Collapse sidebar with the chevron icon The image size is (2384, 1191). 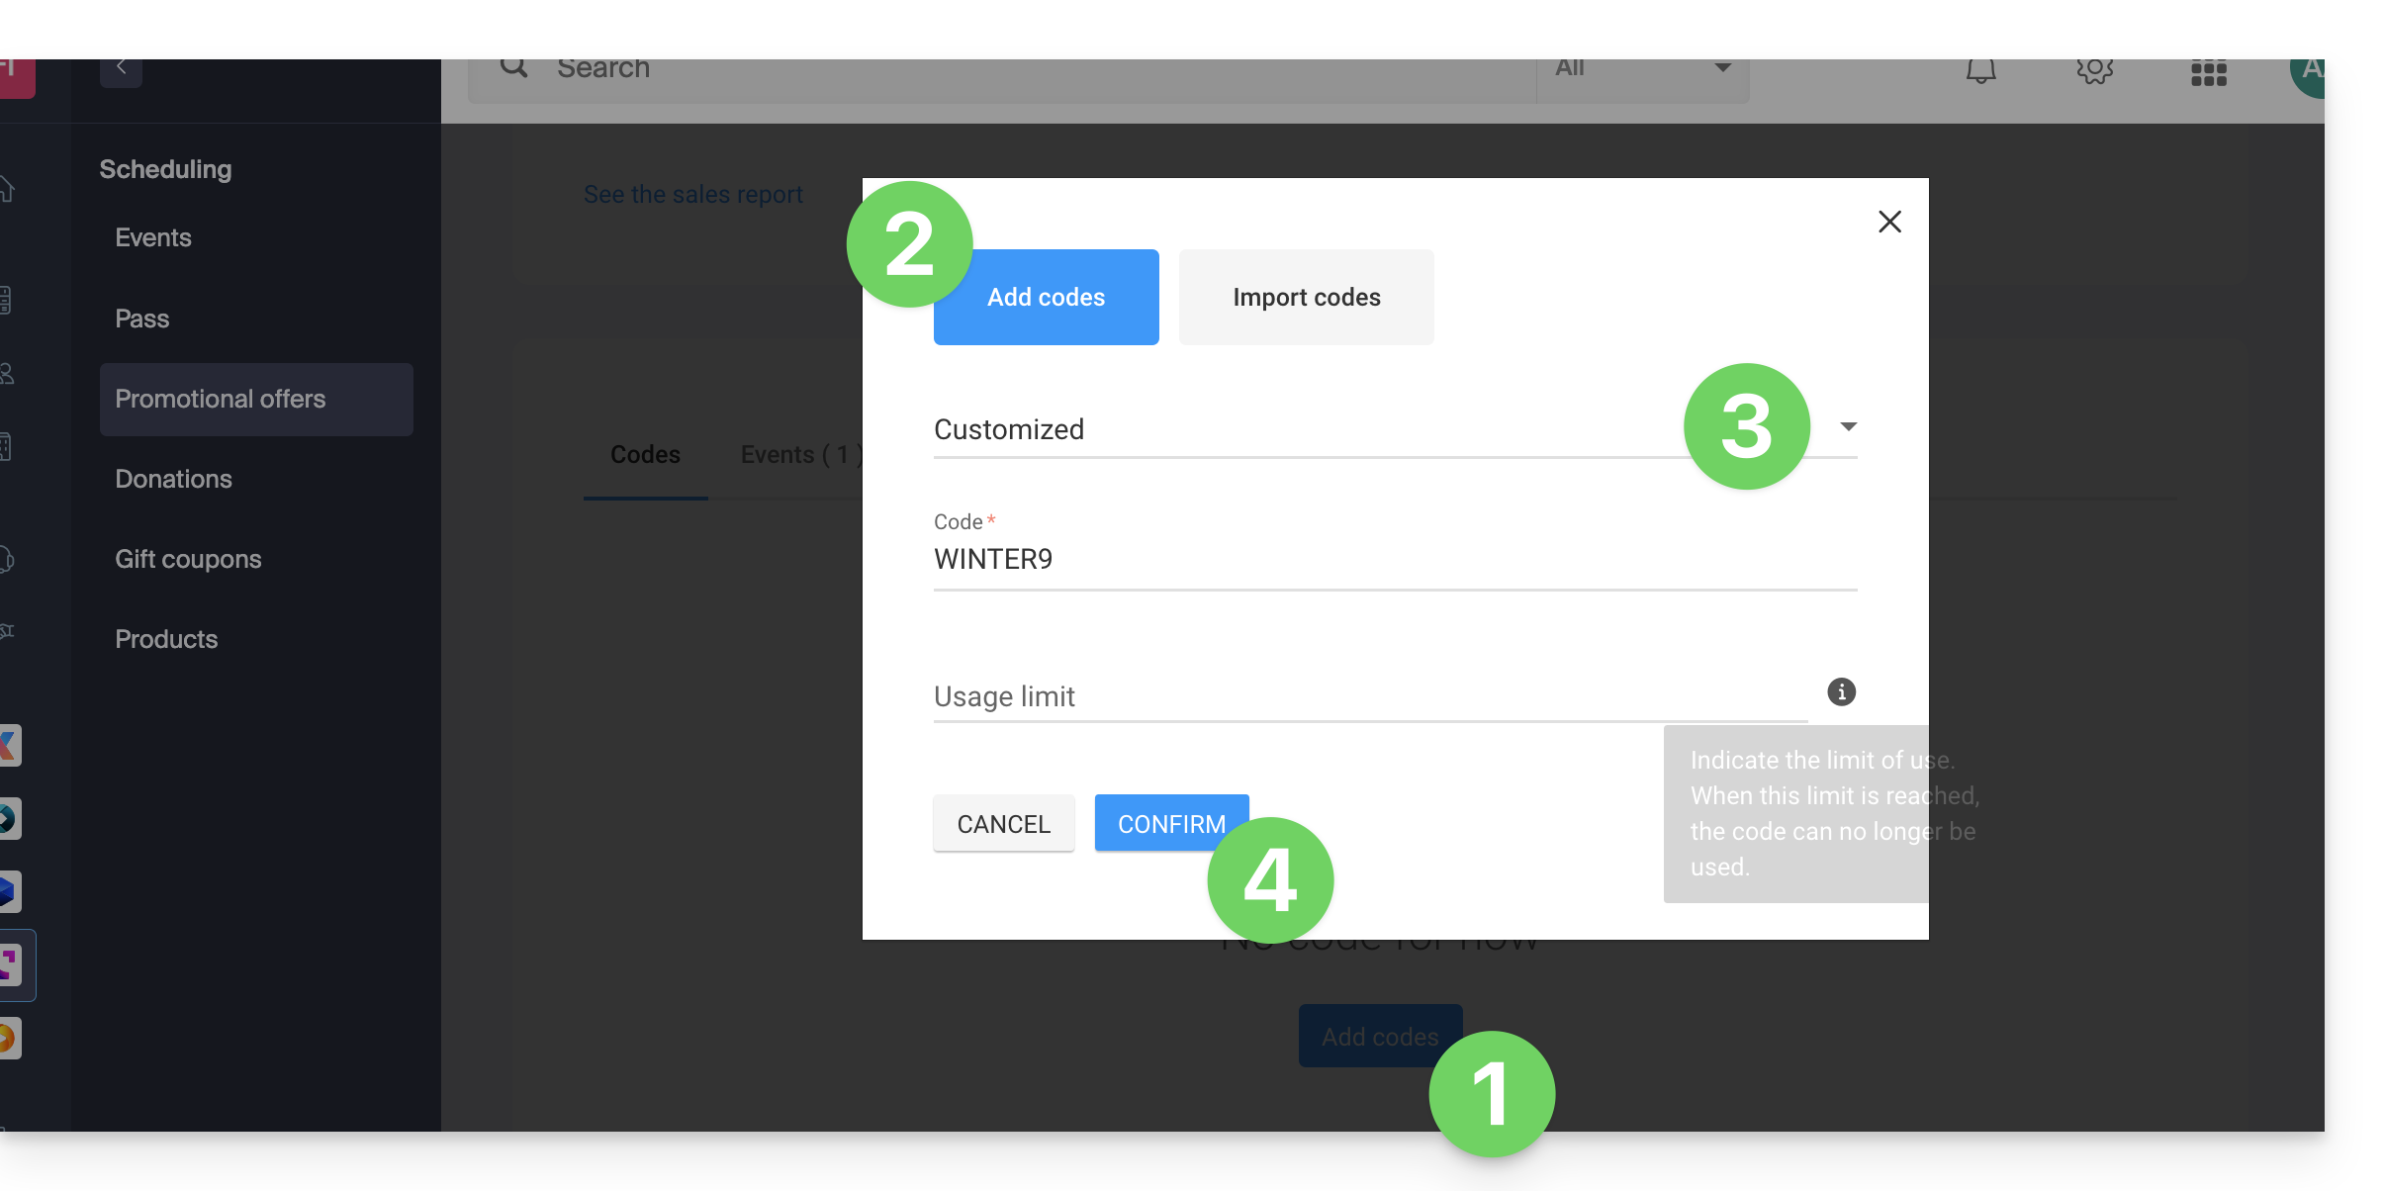[121, 68]
